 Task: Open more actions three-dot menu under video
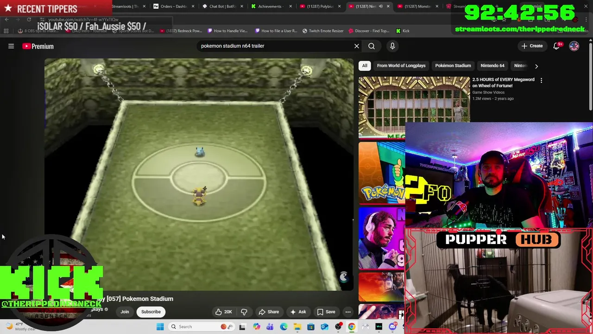pos(348,312)
